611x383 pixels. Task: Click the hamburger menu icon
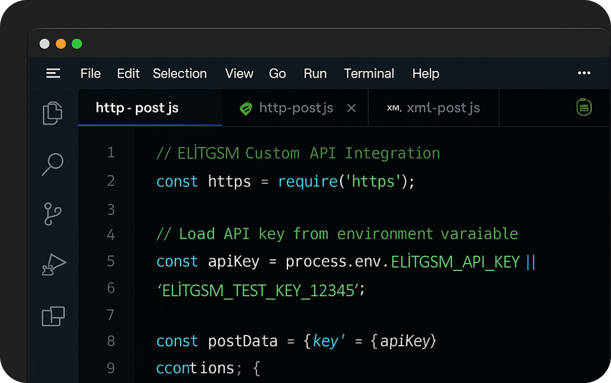53,73
